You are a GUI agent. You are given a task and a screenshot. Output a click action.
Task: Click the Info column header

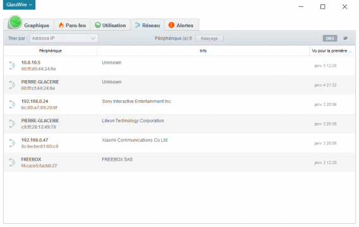[x=203, y=50]
